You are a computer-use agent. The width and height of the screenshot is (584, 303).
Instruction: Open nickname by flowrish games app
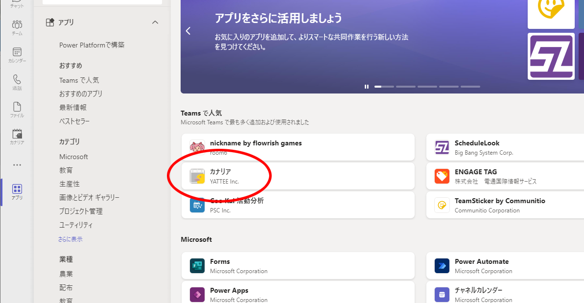point(298,147)
